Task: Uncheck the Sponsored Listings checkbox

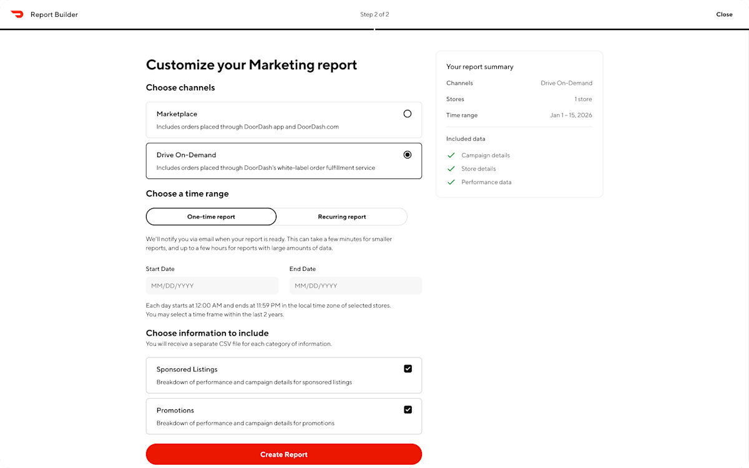Action: click(x=408, y=369)
